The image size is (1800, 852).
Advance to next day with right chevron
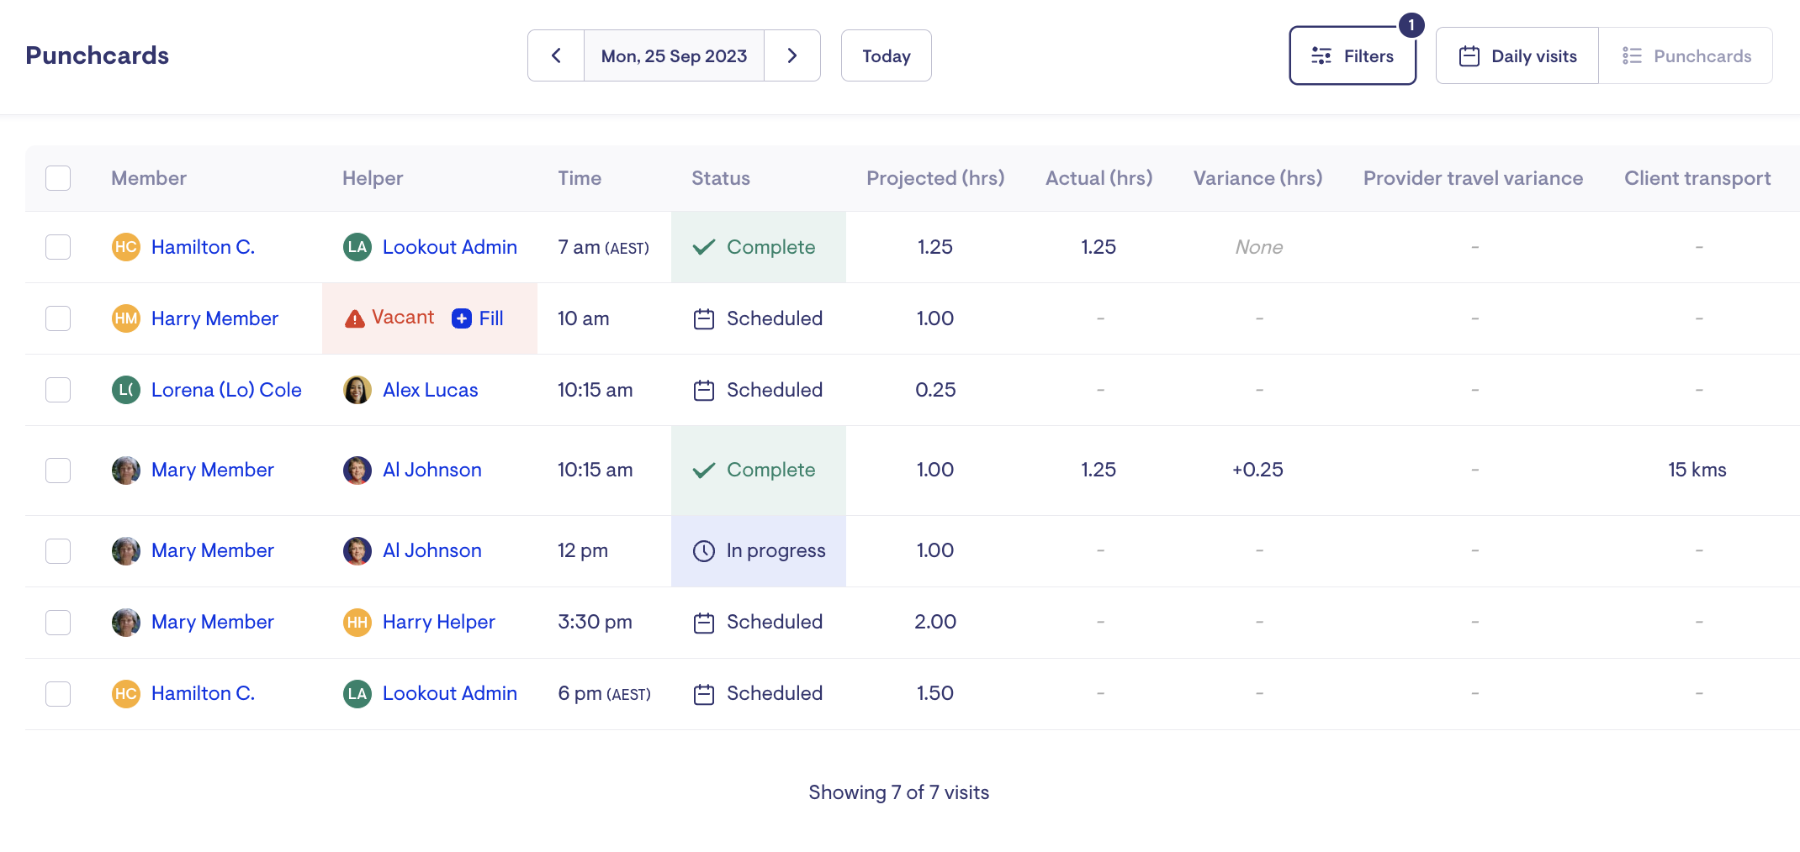(791, 55)
